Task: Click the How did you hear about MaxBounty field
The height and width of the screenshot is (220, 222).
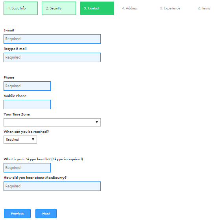Action: coord(52,186)
